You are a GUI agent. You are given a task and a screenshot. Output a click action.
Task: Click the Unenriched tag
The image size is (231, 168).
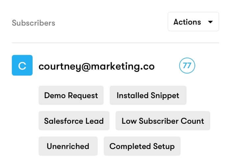pos(68,146)
